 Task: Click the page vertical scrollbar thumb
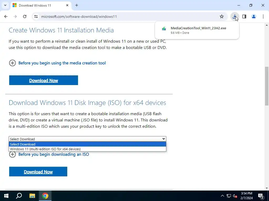(x=267, y=86)
